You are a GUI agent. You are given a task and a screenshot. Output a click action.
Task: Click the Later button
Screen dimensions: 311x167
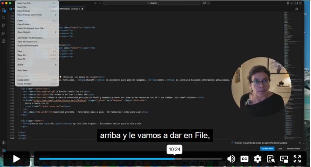(x=279, y=148)
